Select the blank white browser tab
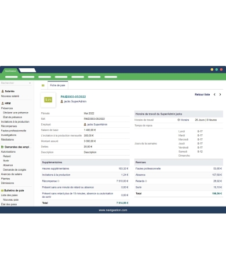226x280 pixels. [27, 71]
